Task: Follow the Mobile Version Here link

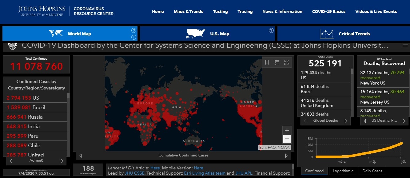Action: coord(198,168)
